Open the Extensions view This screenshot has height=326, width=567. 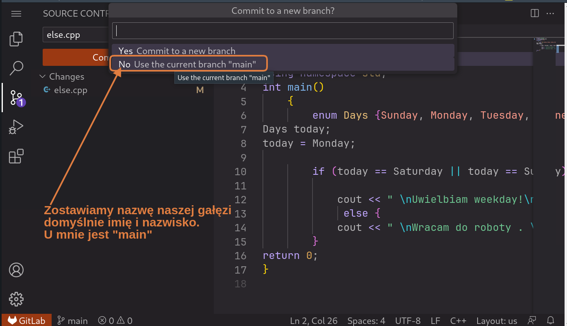[16, 156]
